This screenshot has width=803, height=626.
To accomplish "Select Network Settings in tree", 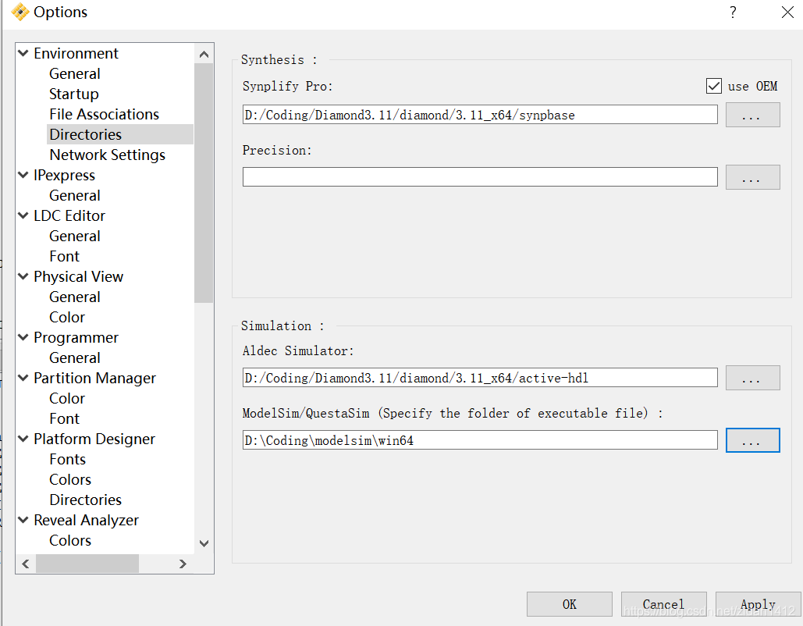I will coord(107,155).
